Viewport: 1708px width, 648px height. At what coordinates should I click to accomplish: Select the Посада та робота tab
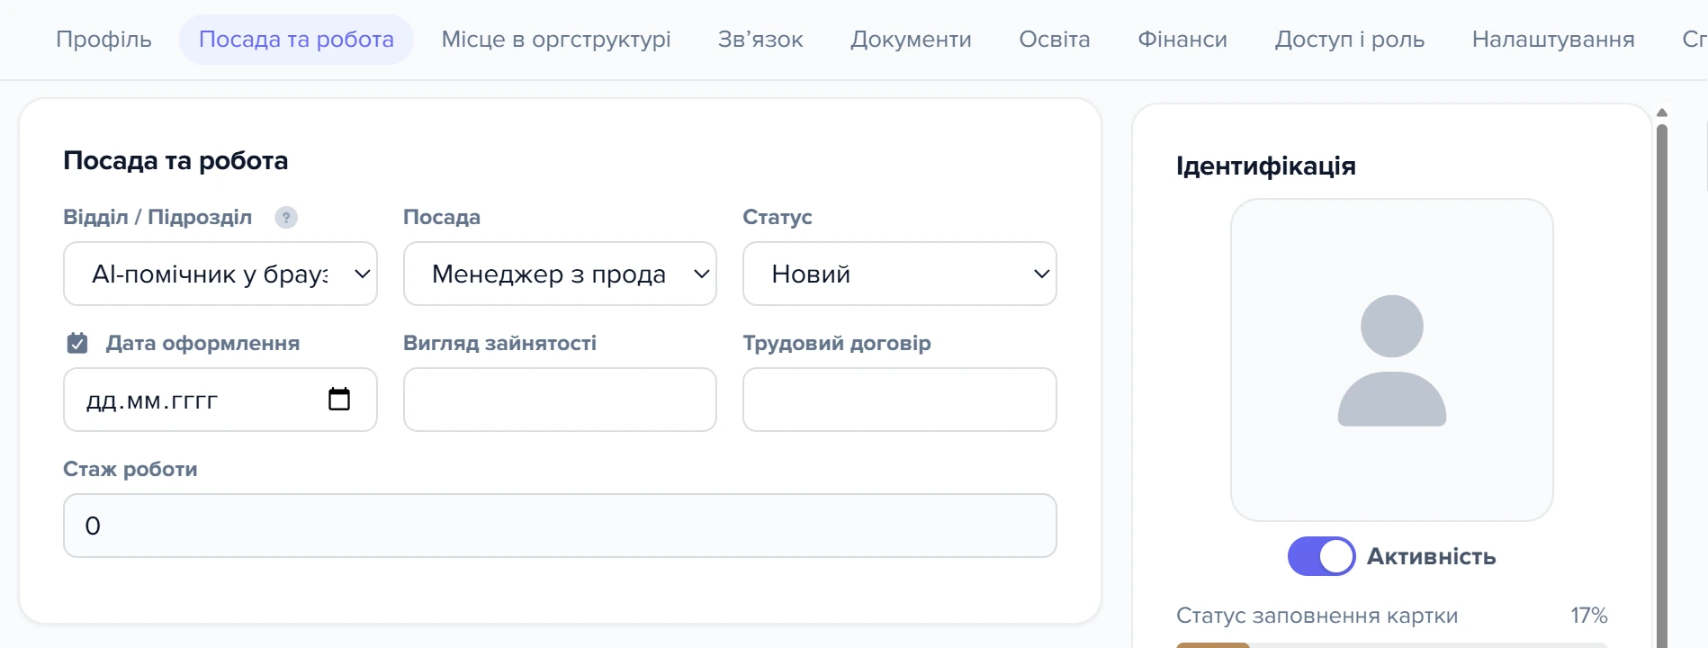click(296, 40)
